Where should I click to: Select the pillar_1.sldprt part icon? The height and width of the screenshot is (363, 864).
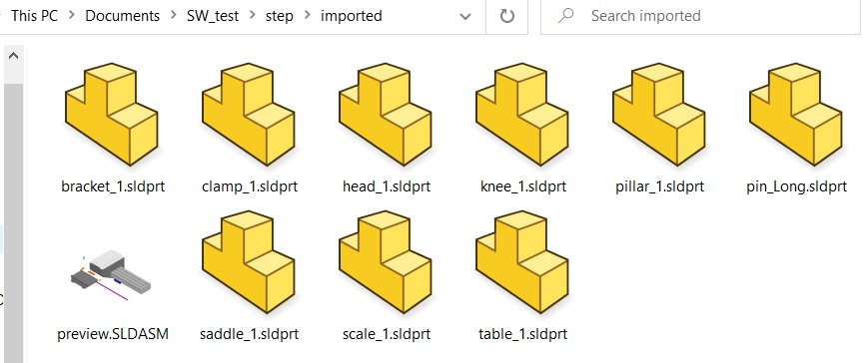pyautogui.click(x=658, y=115)
